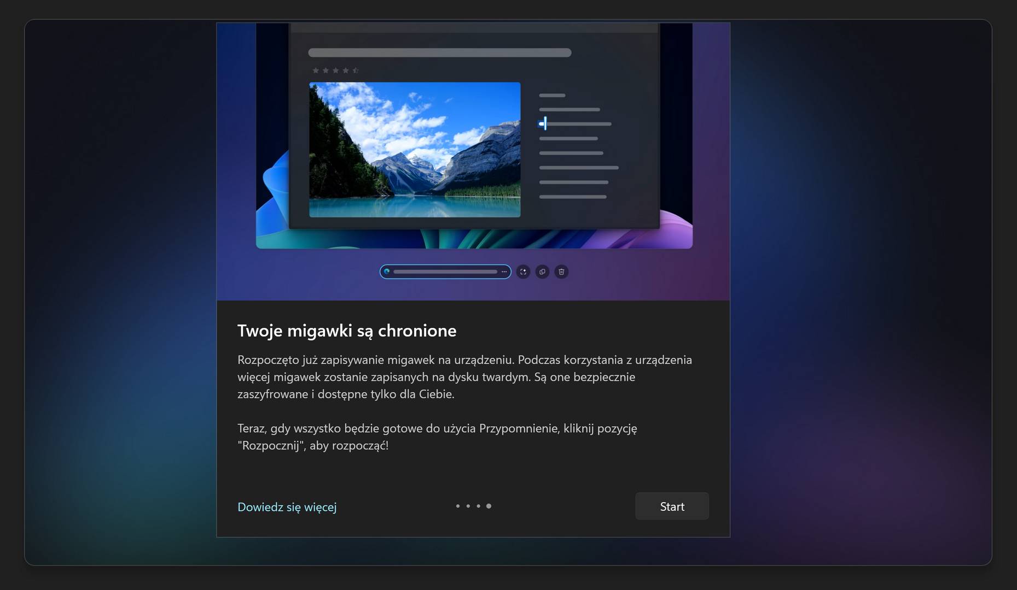The height and width of the screenshot is (590, 1017).
Task: Click the heading "Twoje migawki są chronione"
Action: coord(346,331)
